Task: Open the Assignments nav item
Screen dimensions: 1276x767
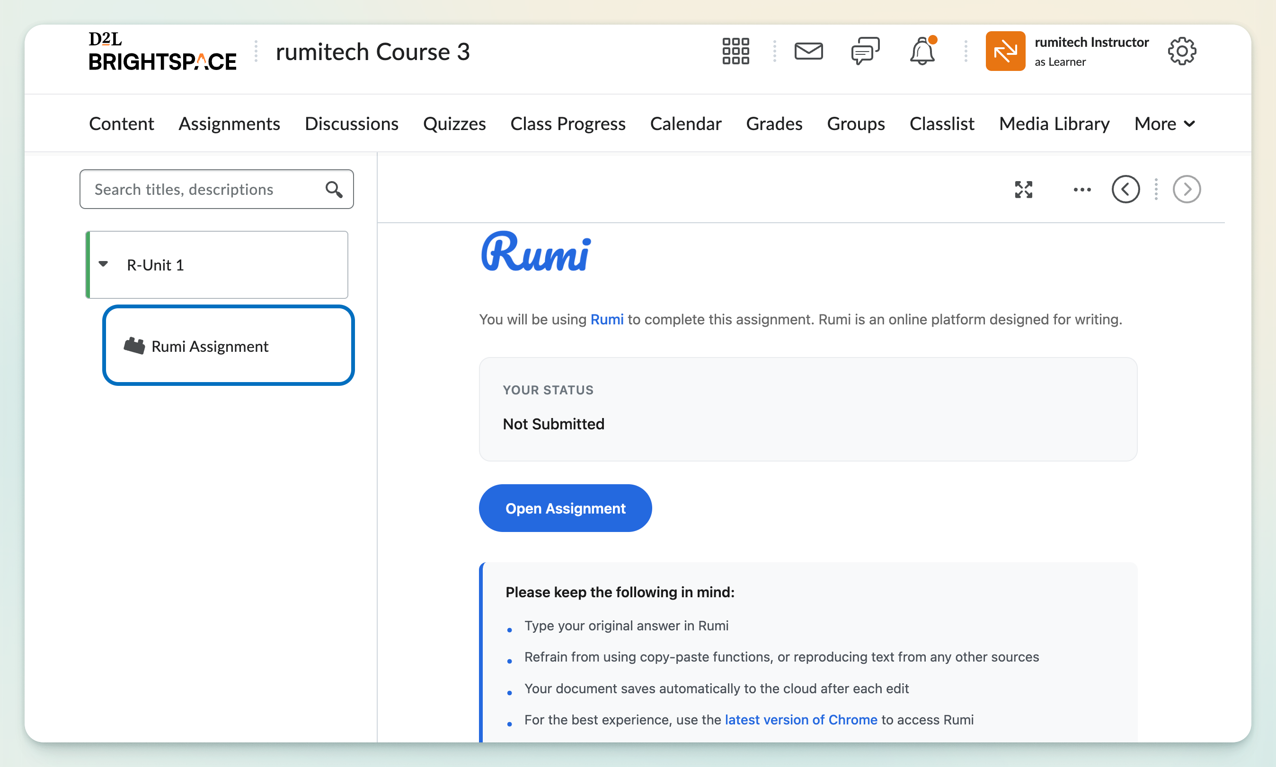Action: click(x=229, y=123)
